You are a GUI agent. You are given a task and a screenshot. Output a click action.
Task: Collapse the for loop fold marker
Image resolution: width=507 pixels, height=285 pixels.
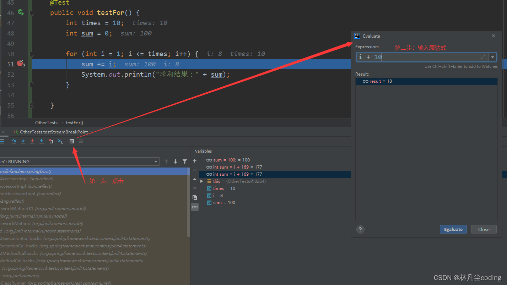32,54
